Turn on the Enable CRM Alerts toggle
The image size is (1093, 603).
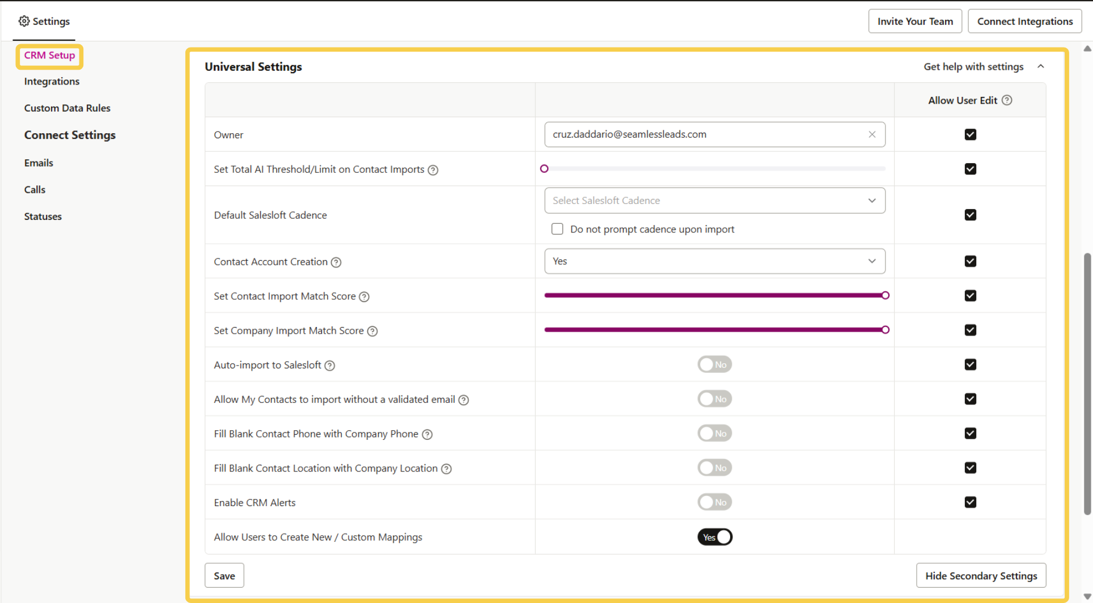[x=714, y=502]
